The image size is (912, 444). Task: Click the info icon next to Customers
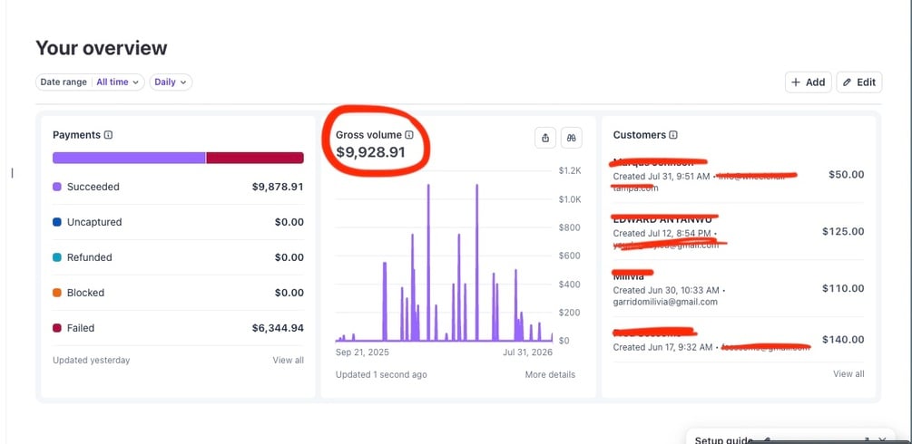(x=673, y=135)
